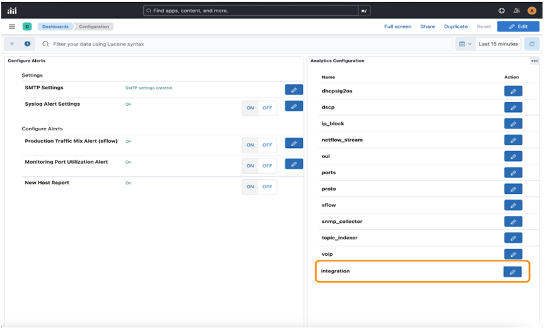Edit the snmp_collector configuration
Image resolution: width=545 pixels, height=333 pixels.
click(x=513, y=222)
